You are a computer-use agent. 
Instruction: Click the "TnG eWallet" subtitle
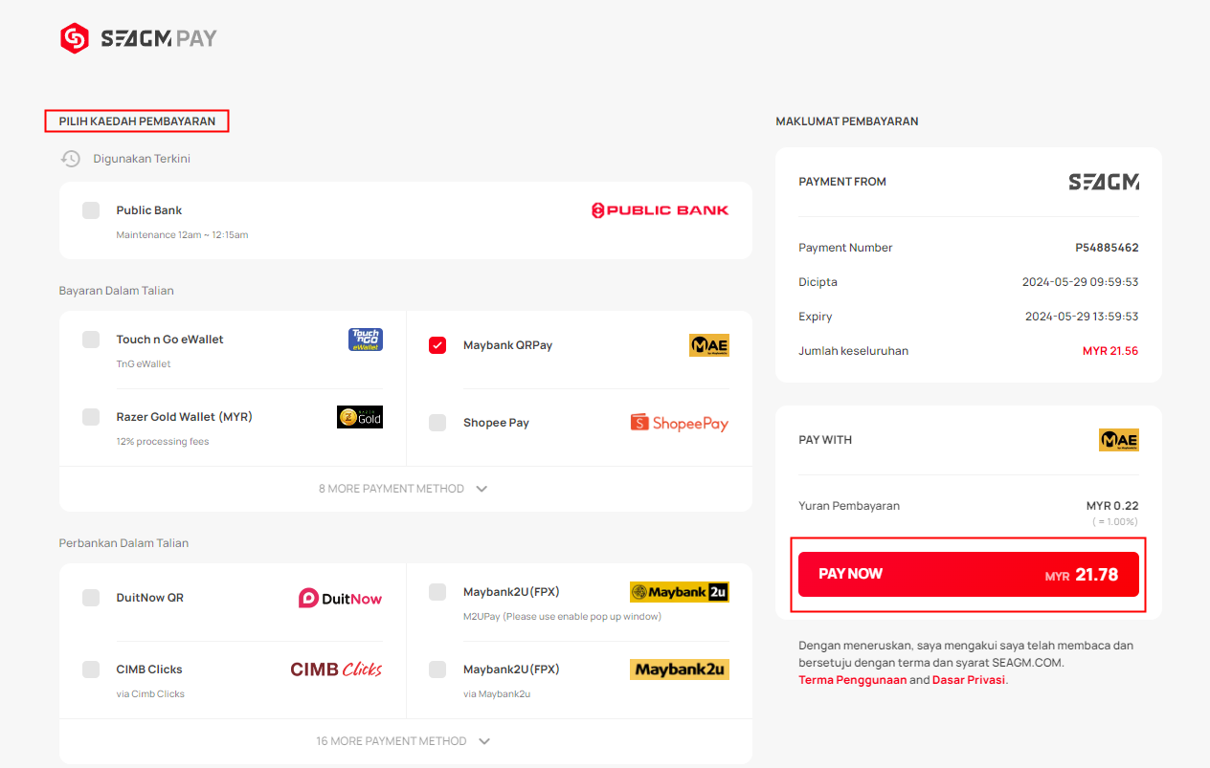pos(144,364)
